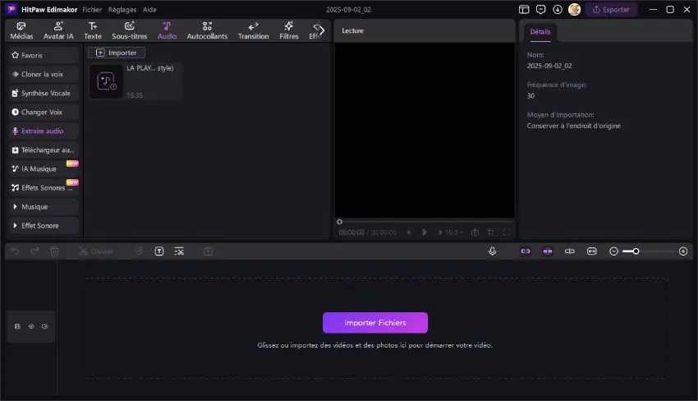Open the Autocollants tab
This screenshot has height=401, width=698.
pyautogui.click(x=207, y=30)
